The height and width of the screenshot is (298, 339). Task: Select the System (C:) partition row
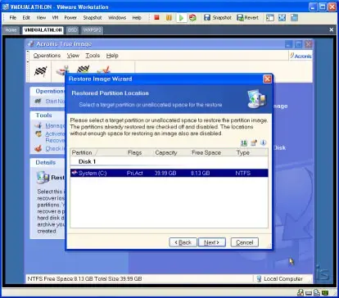169,173
